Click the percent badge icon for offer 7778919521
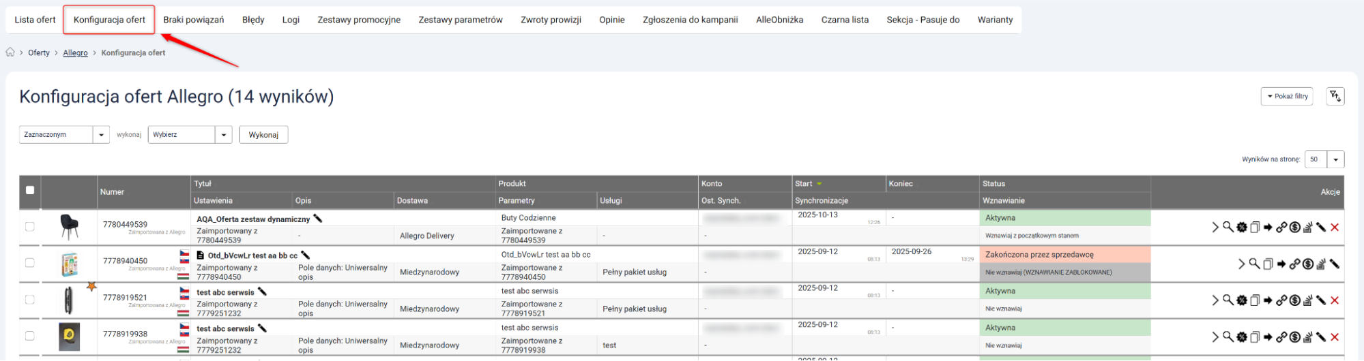The image size is (1364, 361). (x=1242, y=300)
